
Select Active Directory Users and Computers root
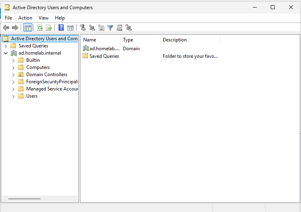point(40,39)
